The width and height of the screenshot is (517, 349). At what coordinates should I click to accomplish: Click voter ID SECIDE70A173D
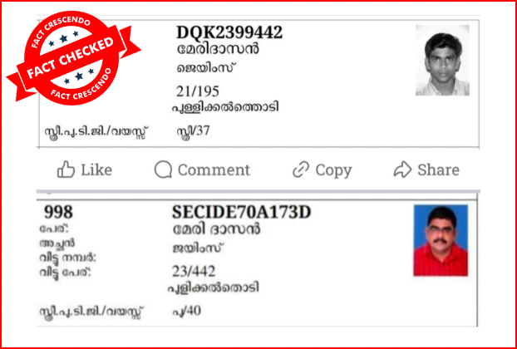click(x=241, y=213)
